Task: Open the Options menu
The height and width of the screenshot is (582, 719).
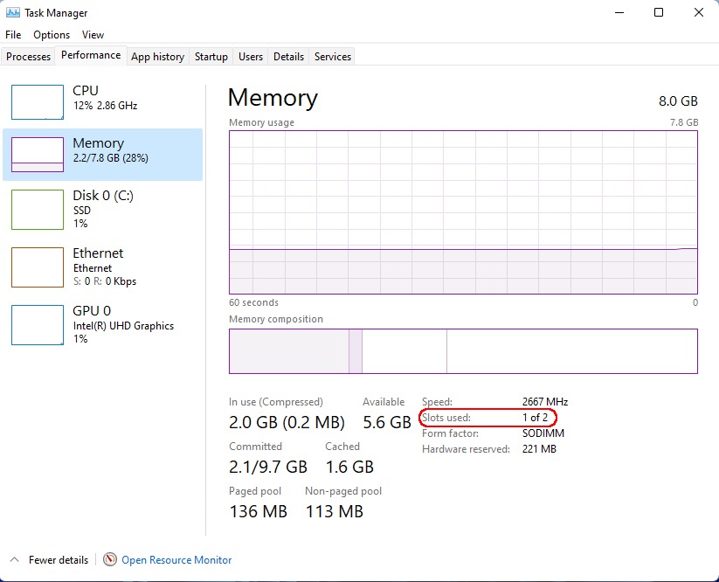Action: pos(52,35)
